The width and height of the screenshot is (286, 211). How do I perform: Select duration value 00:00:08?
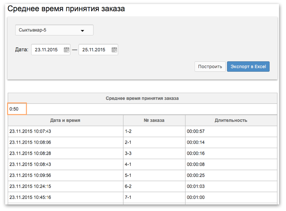pos(196,164)
